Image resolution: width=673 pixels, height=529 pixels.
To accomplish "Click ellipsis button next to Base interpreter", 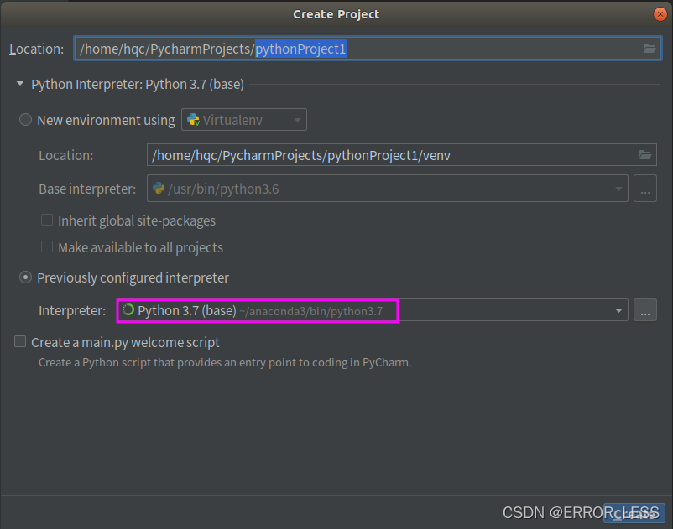I will (x=645, y=188).
